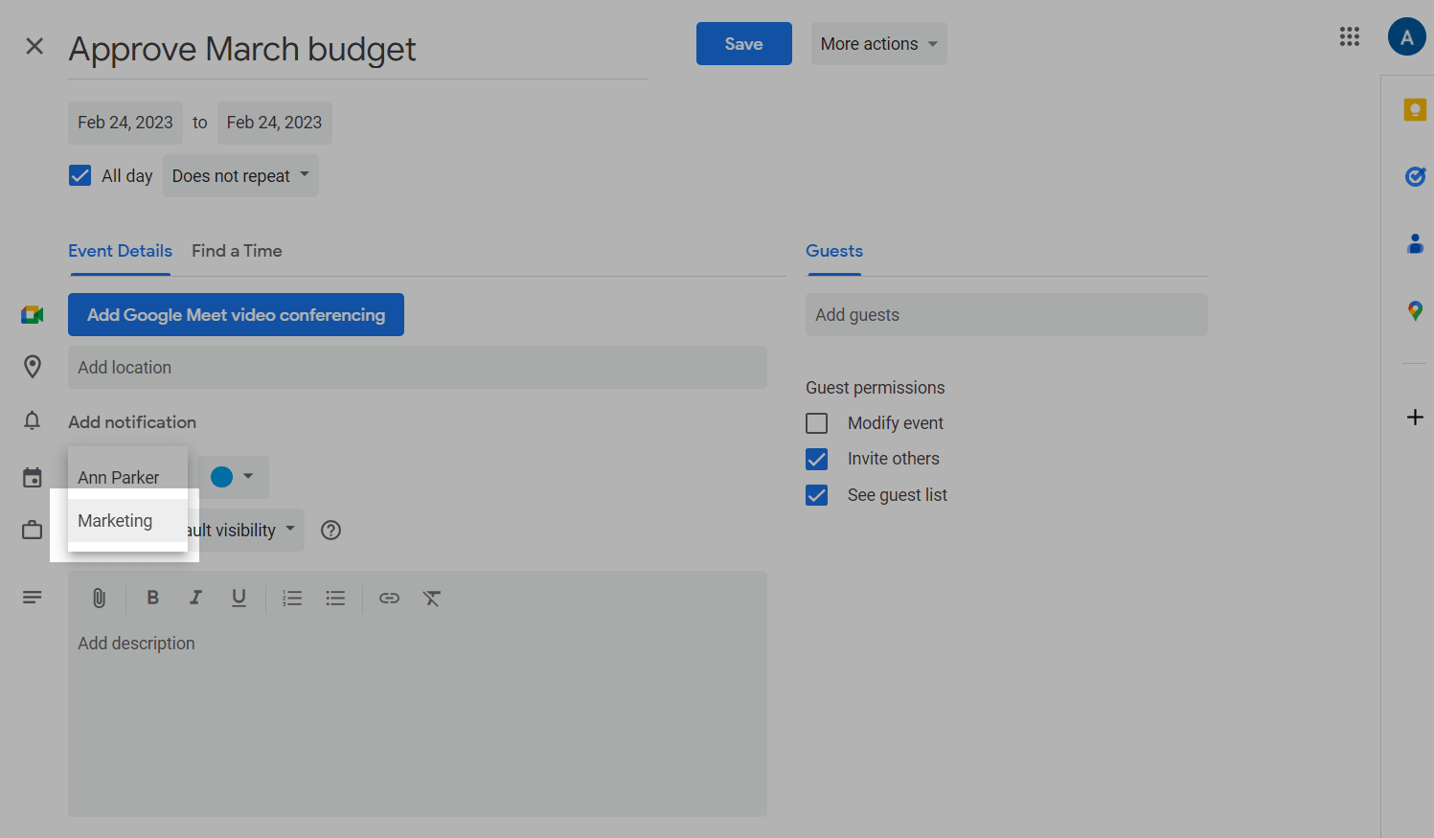The width and height of the screenshot is (1434, 838).
Task: Open Google apps grid launcher
Action: (1349, 37)
